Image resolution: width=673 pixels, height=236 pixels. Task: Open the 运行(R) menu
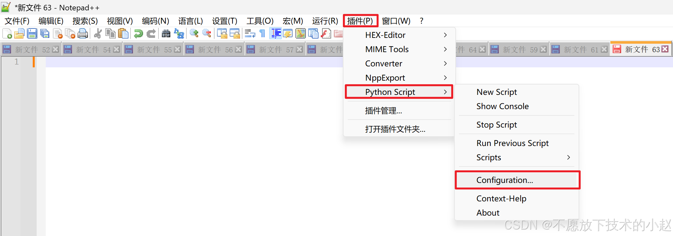click(x=325, y=21)
